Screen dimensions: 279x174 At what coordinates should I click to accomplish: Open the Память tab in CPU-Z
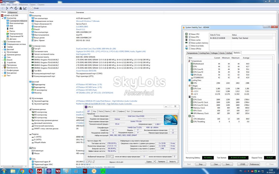(107, 111)
